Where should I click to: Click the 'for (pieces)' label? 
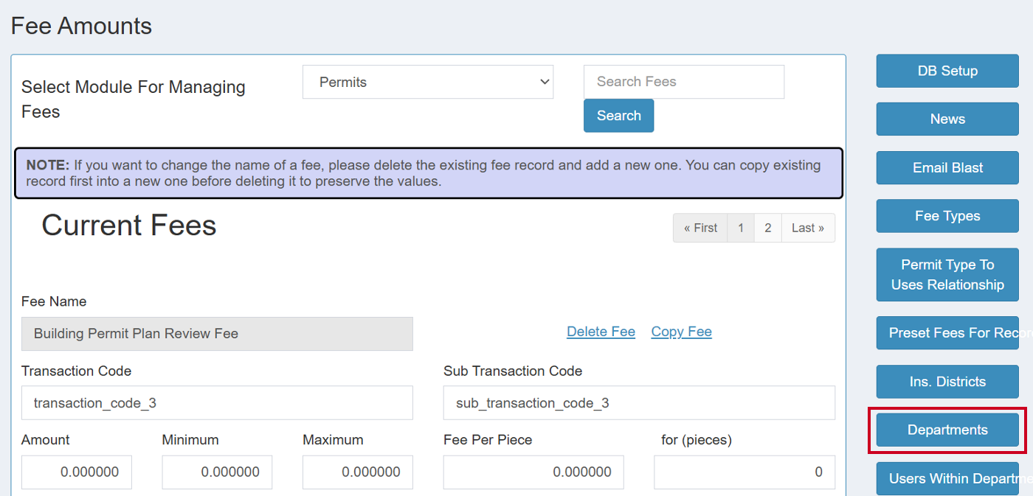pos(697,440)
